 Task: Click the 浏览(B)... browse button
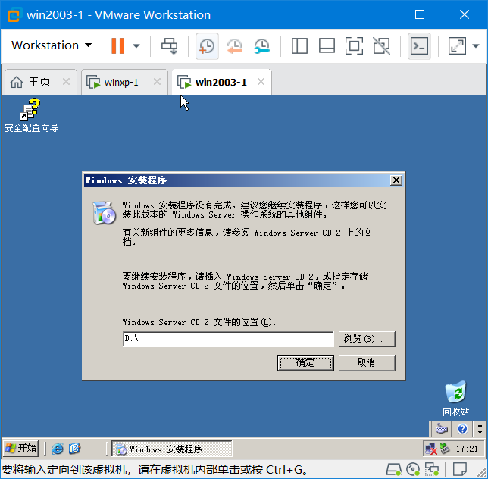click(367, 339)
